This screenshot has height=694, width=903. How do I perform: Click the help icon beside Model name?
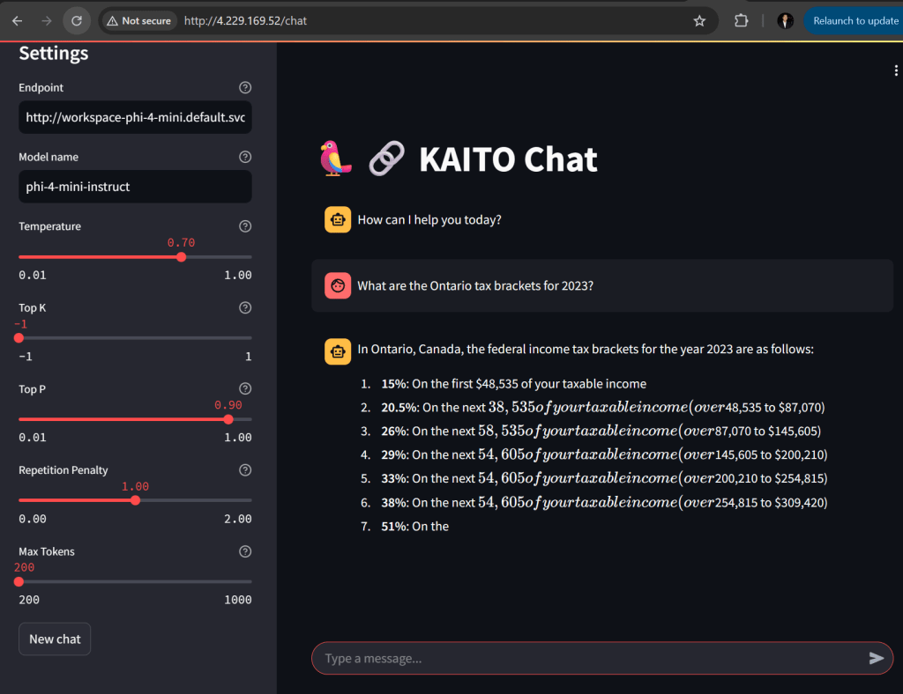[245, 157]
